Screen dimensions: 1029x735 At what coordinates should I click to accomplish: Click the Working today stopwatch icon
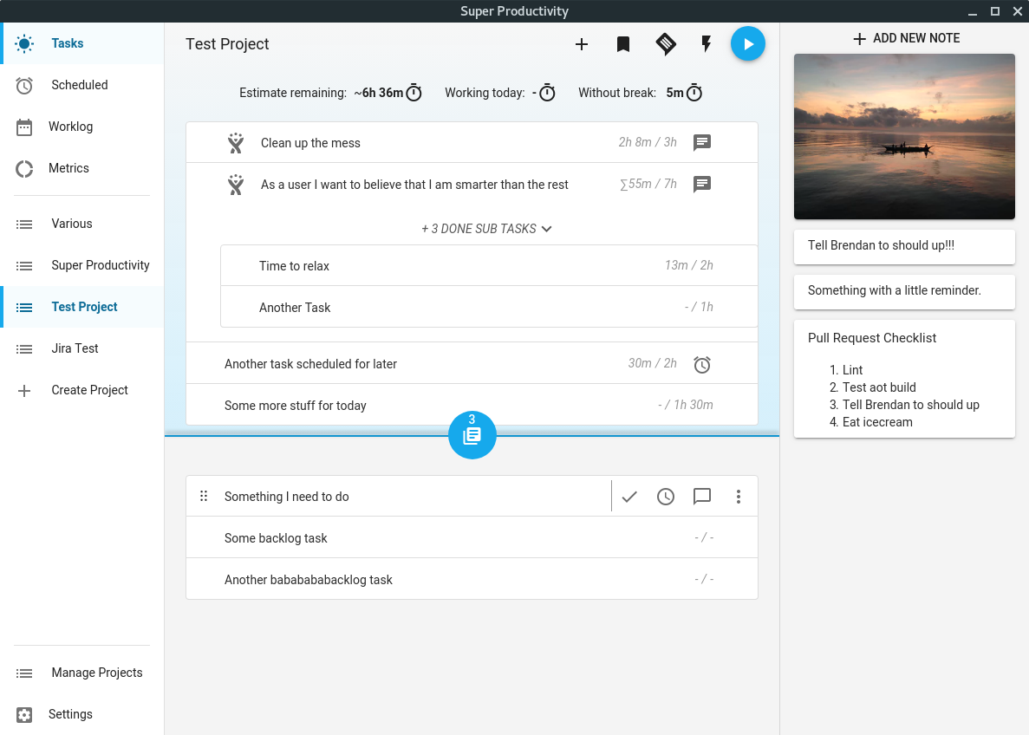(547, 94)
